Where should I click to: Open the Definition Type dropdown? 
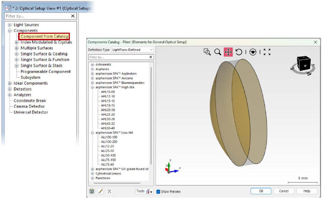pyautogui.click(x=133, y=50)
